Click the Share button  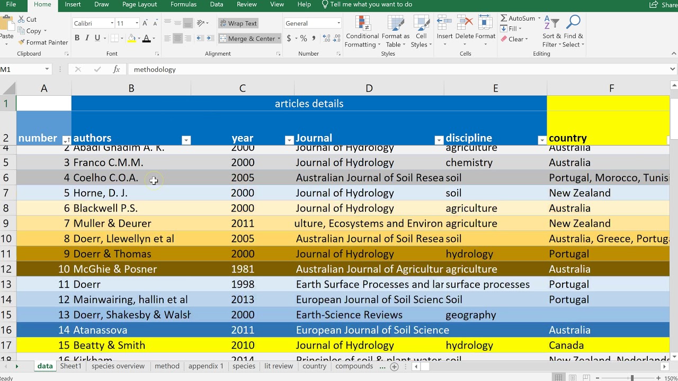(664, 5)
